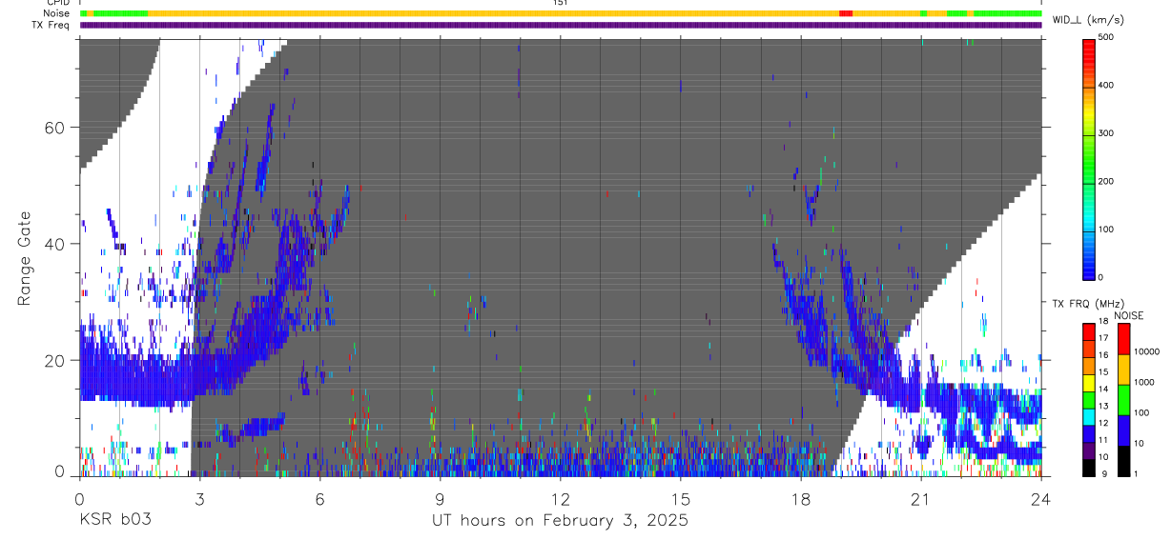
Task: Click the x-axis tick label '9'
Action: [440, 498]
